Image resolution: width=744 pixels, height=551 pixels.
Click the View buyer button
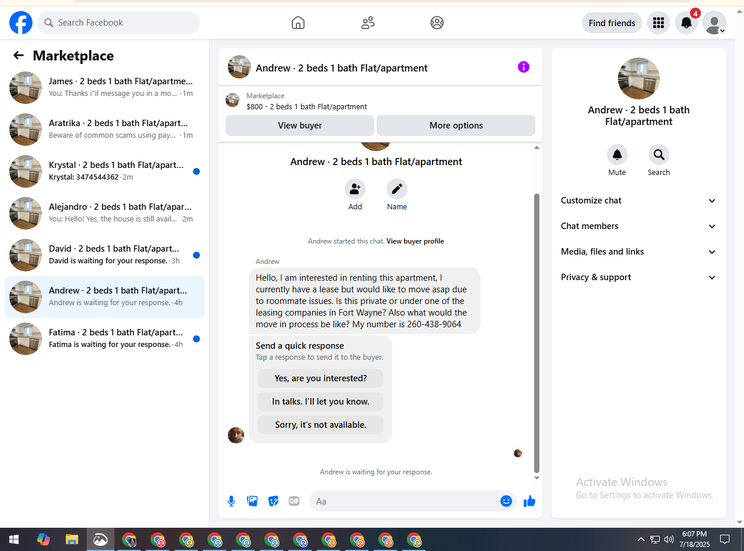[x=300, y=126]
